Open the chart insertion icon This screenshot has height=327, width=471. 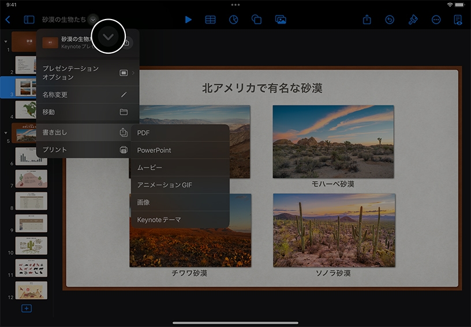click(234, 20)
